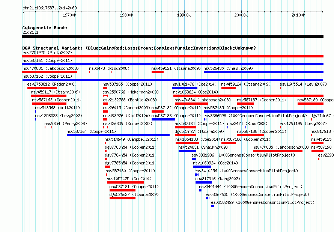Image resolution: width=334 pixels, height=232 pixels.
Task: Click the red nsv9854 variant glyph
Action: 48,127
